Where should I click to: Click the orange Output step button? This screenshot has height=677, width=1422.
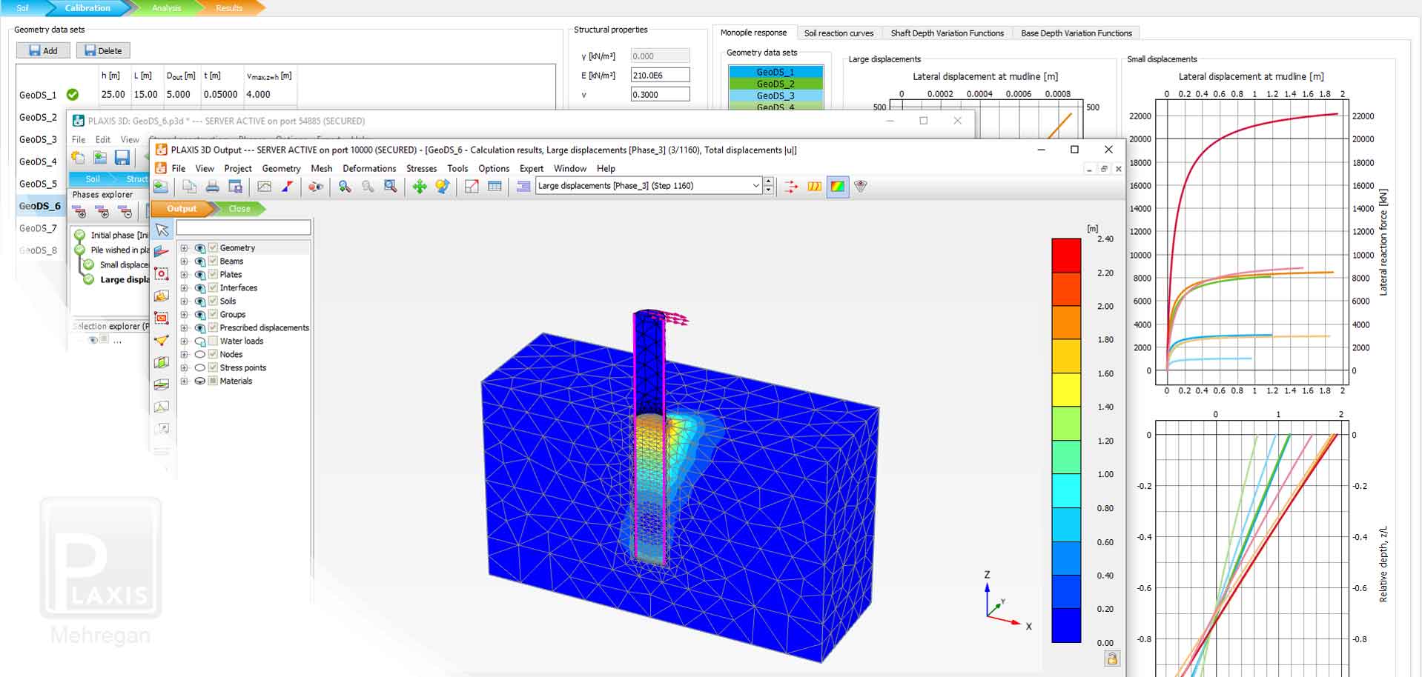click(182, 209)
